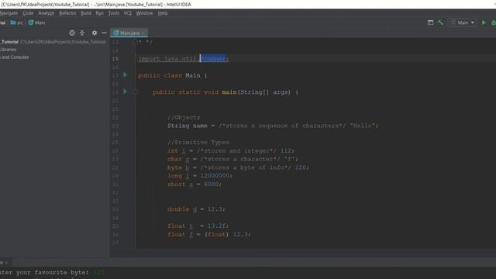Screen dimensions: 496x279
Task: Click the green build hammer icon
Action: [x=440, y=22]
